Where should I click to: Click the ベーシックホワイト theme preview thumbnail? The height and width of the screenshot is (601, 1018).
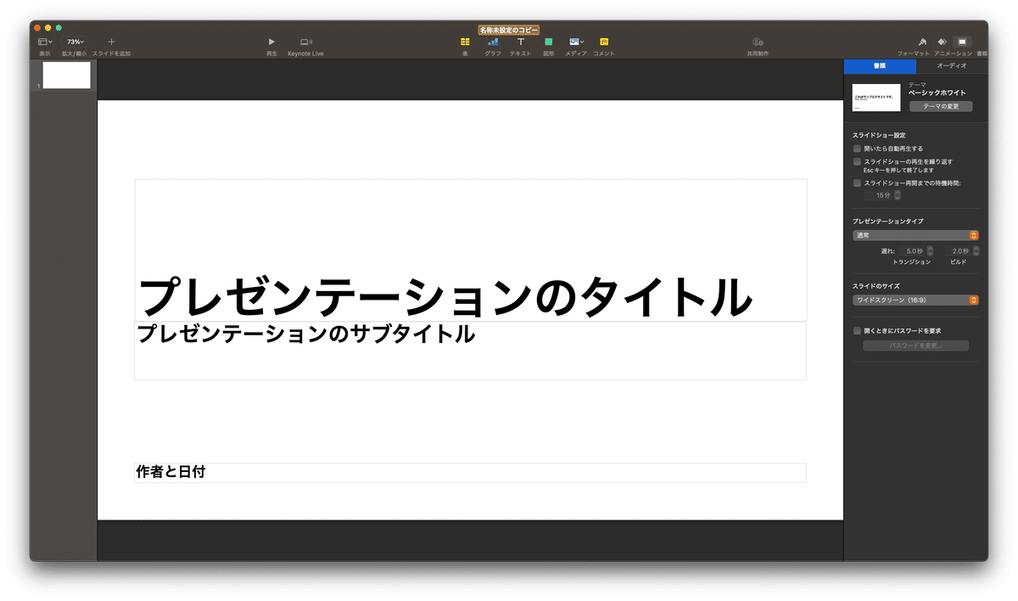pos(876,98)
